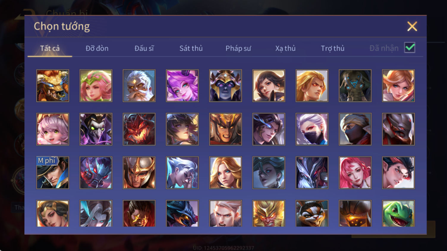
Task: Select the red lava demon hero
Action: click(x=139, y=129)
